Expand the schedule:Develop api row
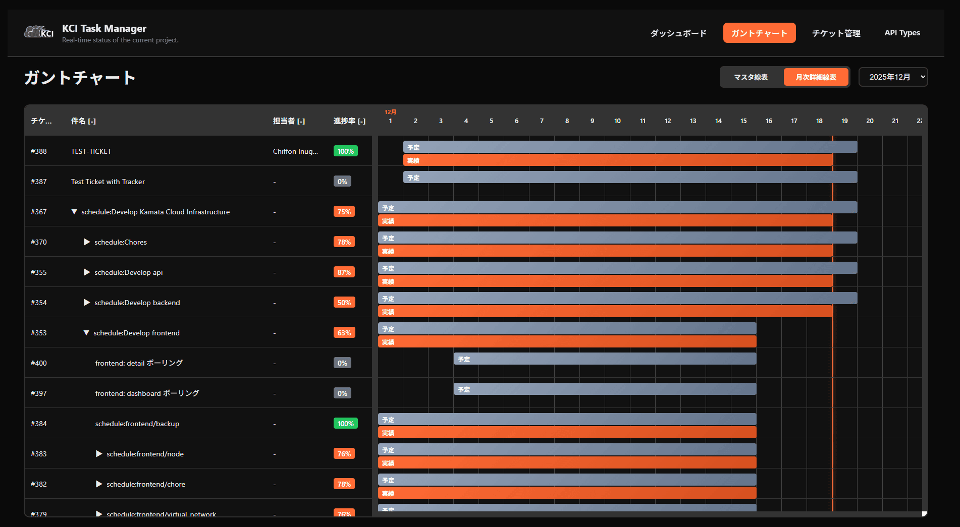This screenshot has height=527, width=960. click(x=87, y=272)
